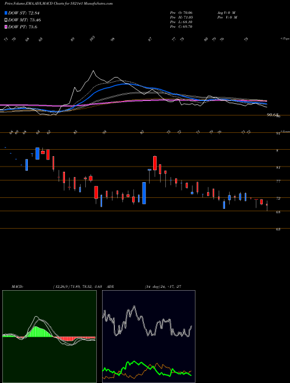290x383 pixels.
Task: Click the white DOW MT legend swatch
Action: (x=6, y=20)
